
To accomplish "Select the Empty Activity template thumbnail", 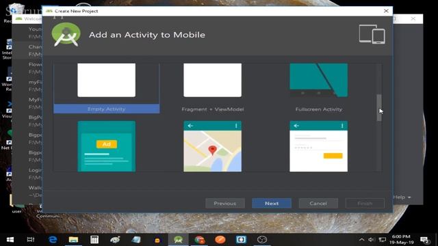I will coord(107,80).
